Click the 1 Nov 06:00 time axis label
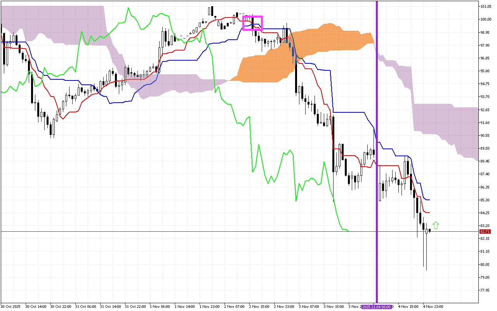Image resolution: width=497 pixels, height=311 pixels. (160, 307)
